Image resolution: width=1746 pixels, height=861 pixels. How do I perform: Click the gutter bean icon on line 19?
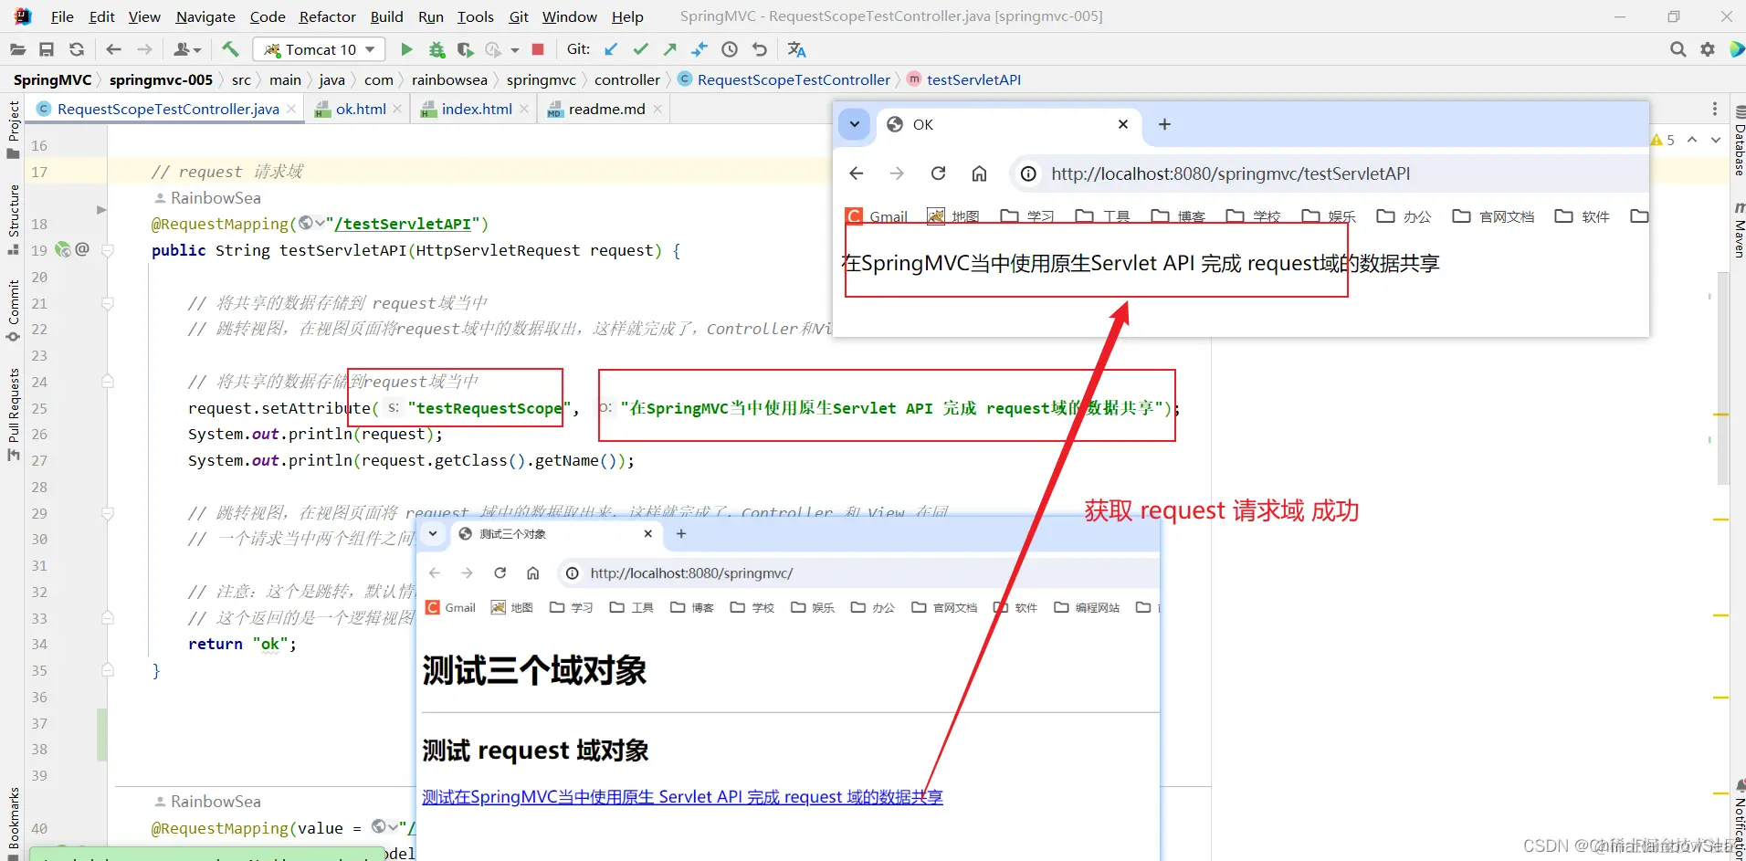click(63, 249)
